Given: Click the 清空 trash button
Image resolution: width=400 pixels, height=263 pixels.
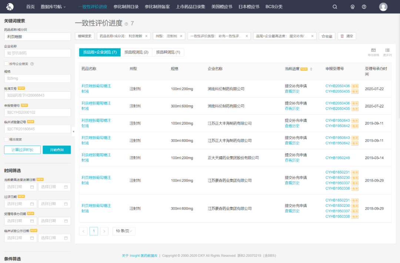Looking at the screenshot, I should (347, 36).
